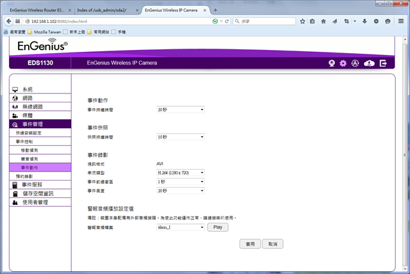Open 事件持續時間 dropdown showing 20 秒

pos(181,109)
